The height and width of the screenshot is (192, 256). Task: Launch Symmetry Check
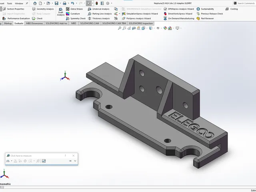pos(76,18)
